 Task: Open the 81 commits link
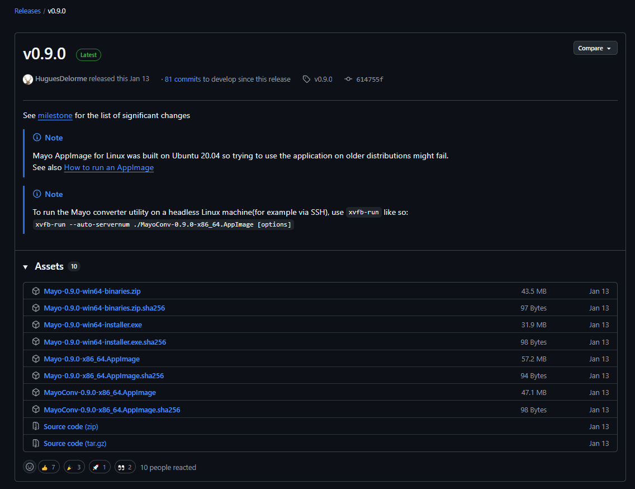pyautogui.click(x=183, y=79)
